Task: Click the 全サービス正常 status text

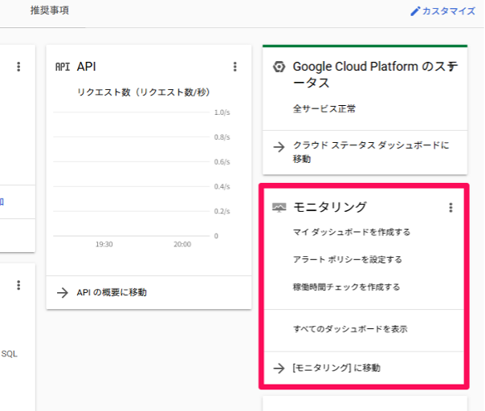Action: pos(324,109)
